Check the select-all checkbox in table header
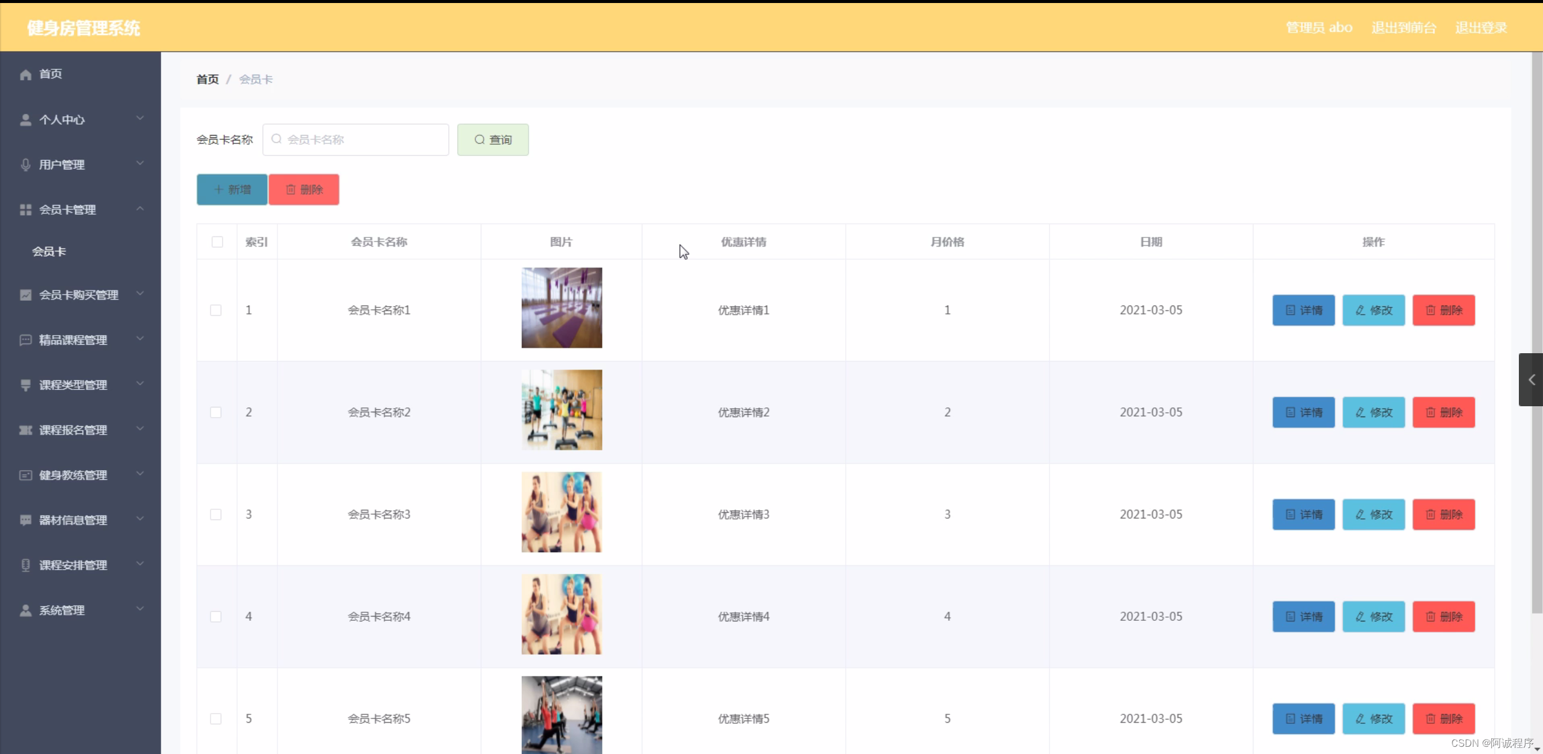 [216, 242]
